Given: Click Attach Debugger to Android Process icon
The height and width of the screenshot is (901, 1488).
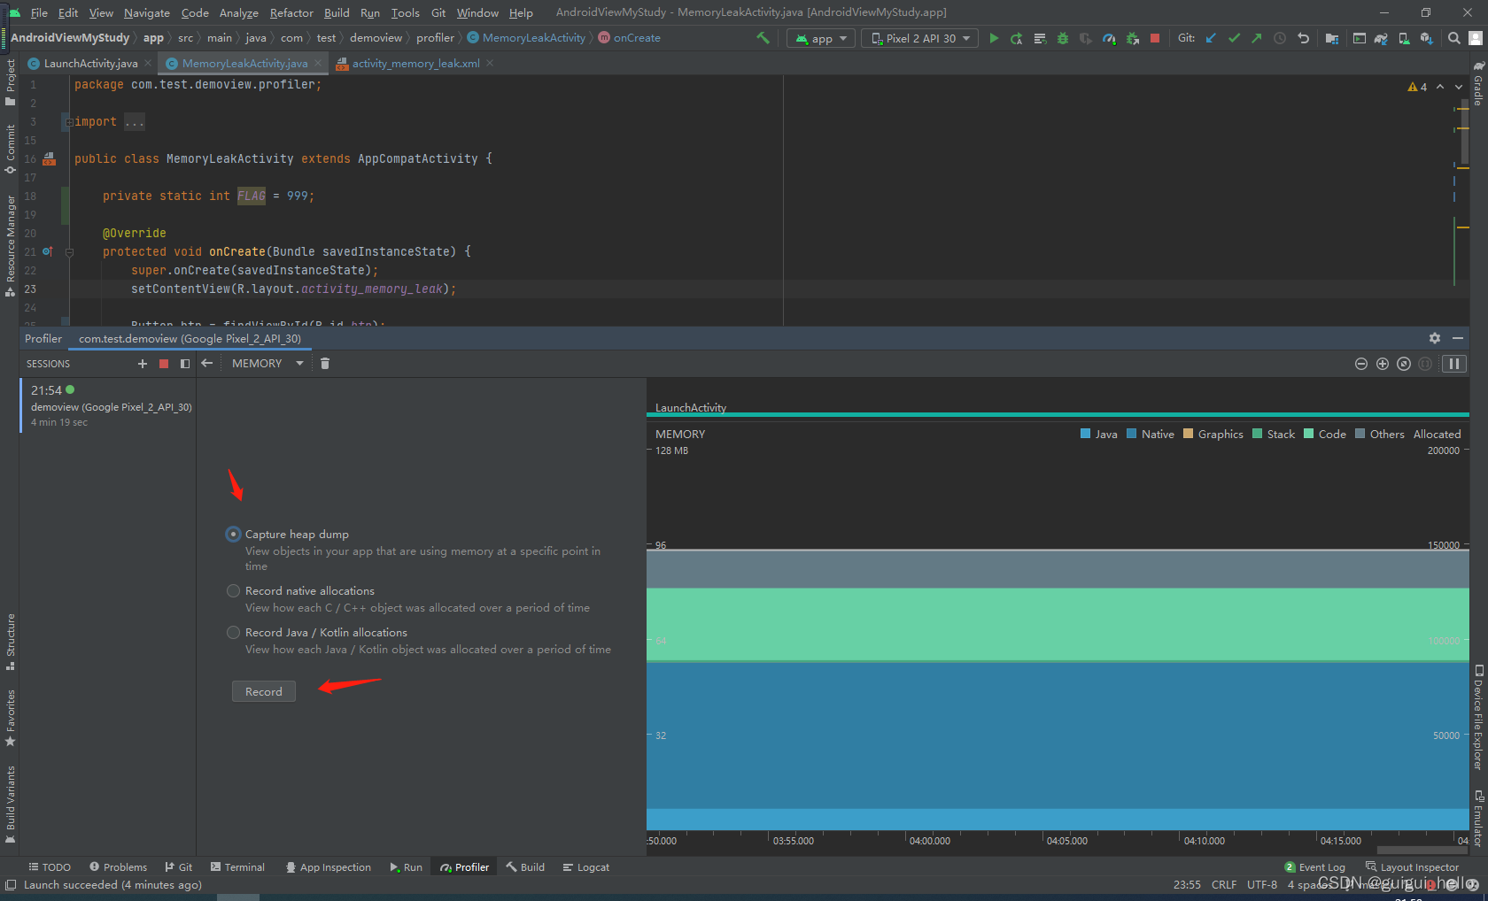Looking at the screenshot, I should pyautogui.click(x=1132, y=38).
